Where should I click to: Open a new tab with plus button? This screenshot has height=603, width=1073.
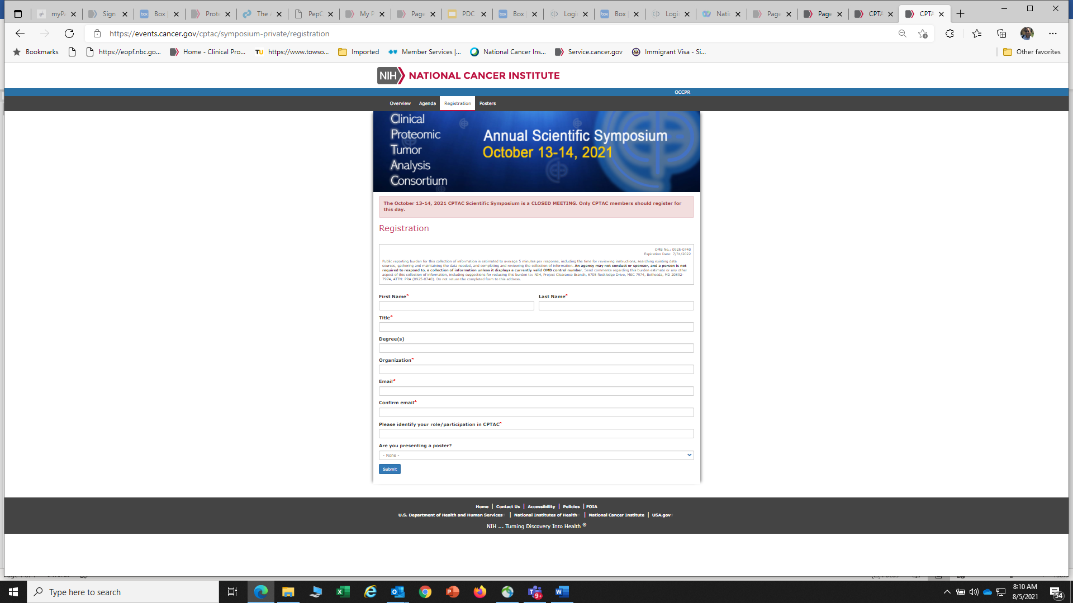coord(961,14)
